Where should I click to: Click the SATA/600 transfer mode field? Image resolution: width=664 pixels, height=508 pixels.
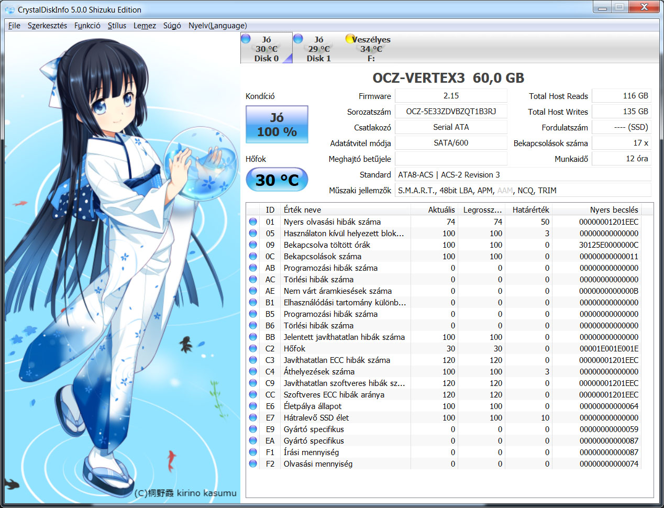451,143
